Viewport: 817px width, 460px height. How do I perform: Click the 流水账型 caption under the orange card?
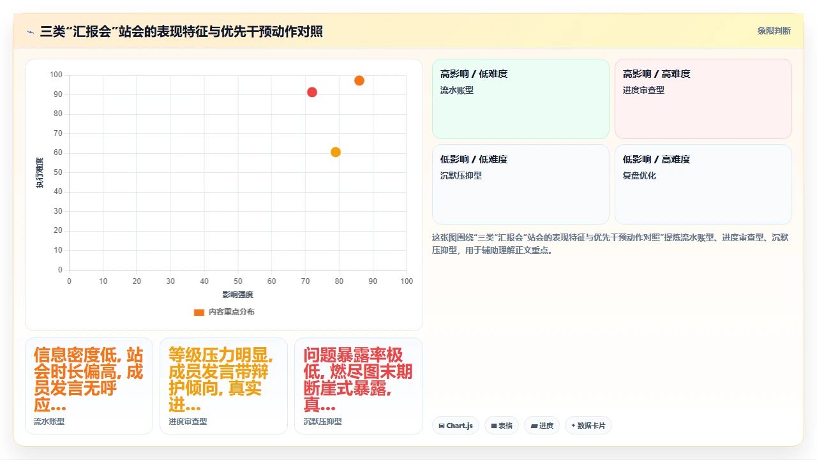coord(49,422)
